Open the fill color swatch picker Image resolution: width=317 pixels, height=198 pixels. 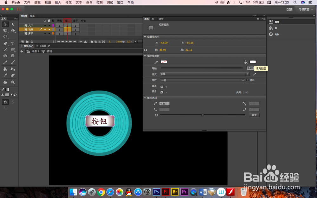253,62
